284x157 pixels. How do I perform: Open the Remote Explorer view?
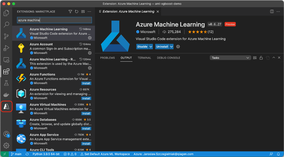coord(6,60)
